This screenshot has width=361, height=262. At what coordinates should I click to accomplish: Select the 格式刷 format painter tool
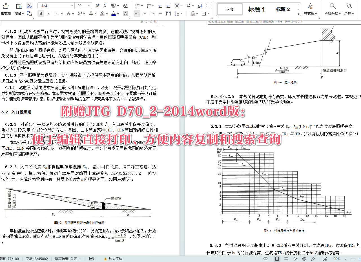(6, 8)
